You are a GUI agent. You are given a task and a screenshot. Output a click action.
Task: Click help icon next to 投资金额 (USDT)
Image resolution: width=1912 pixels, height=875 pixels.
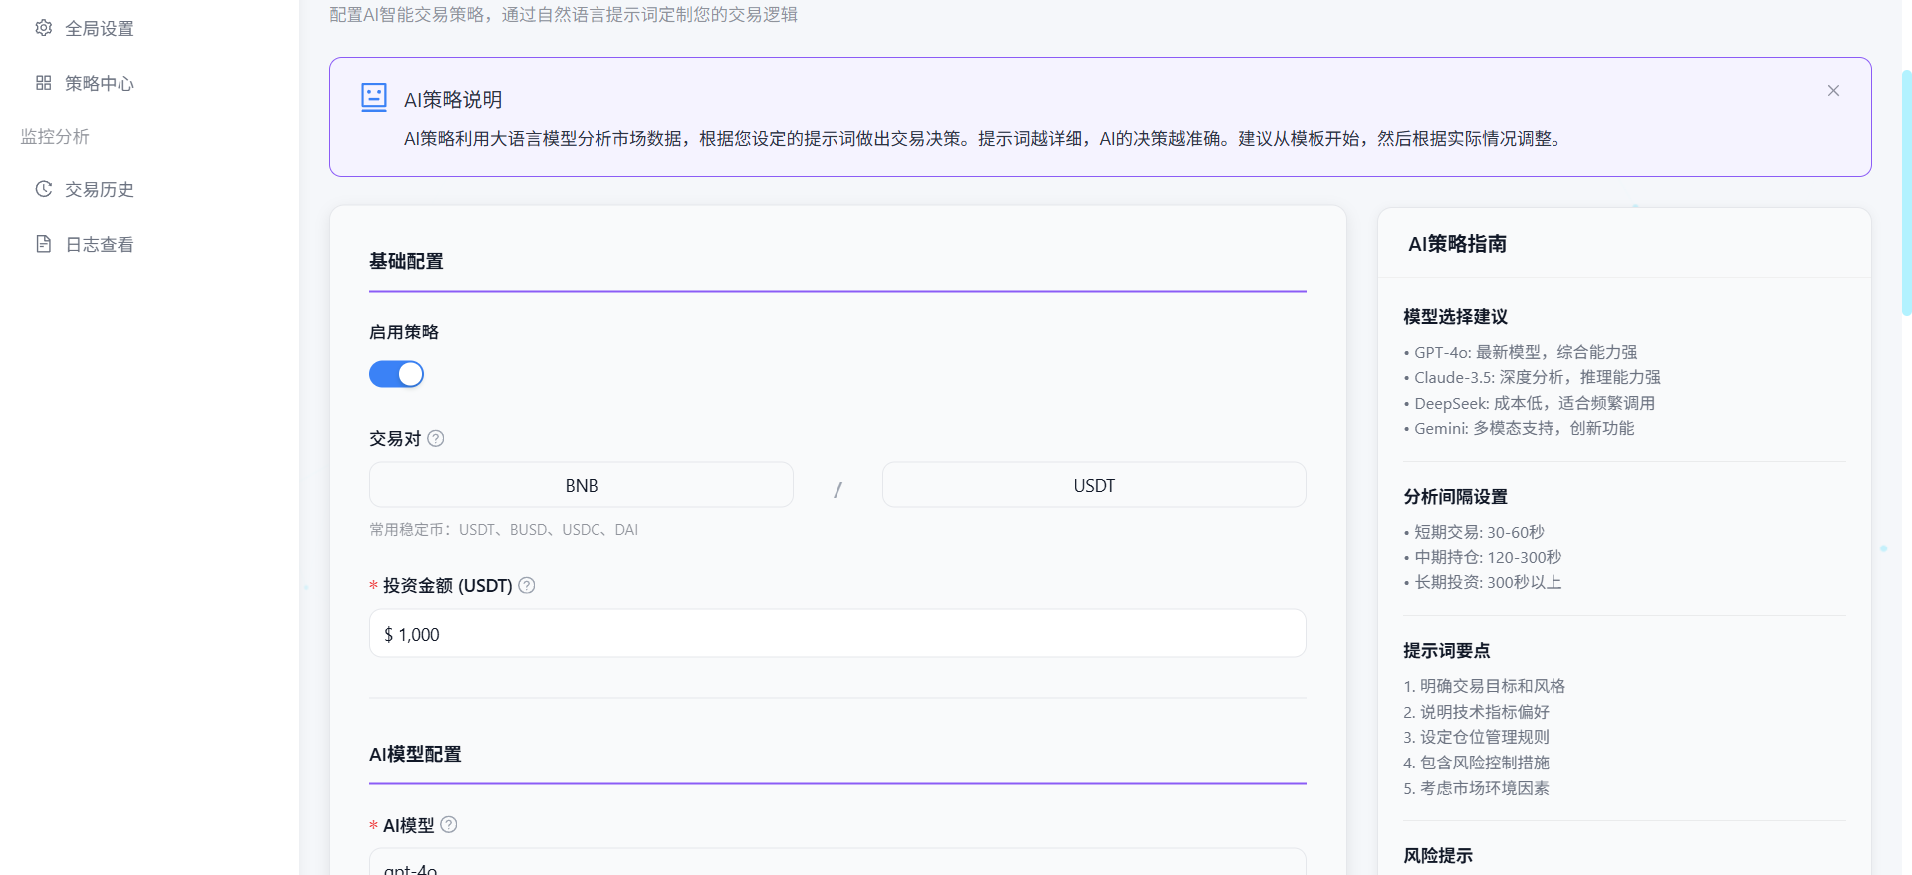click(x=527, y=585)
